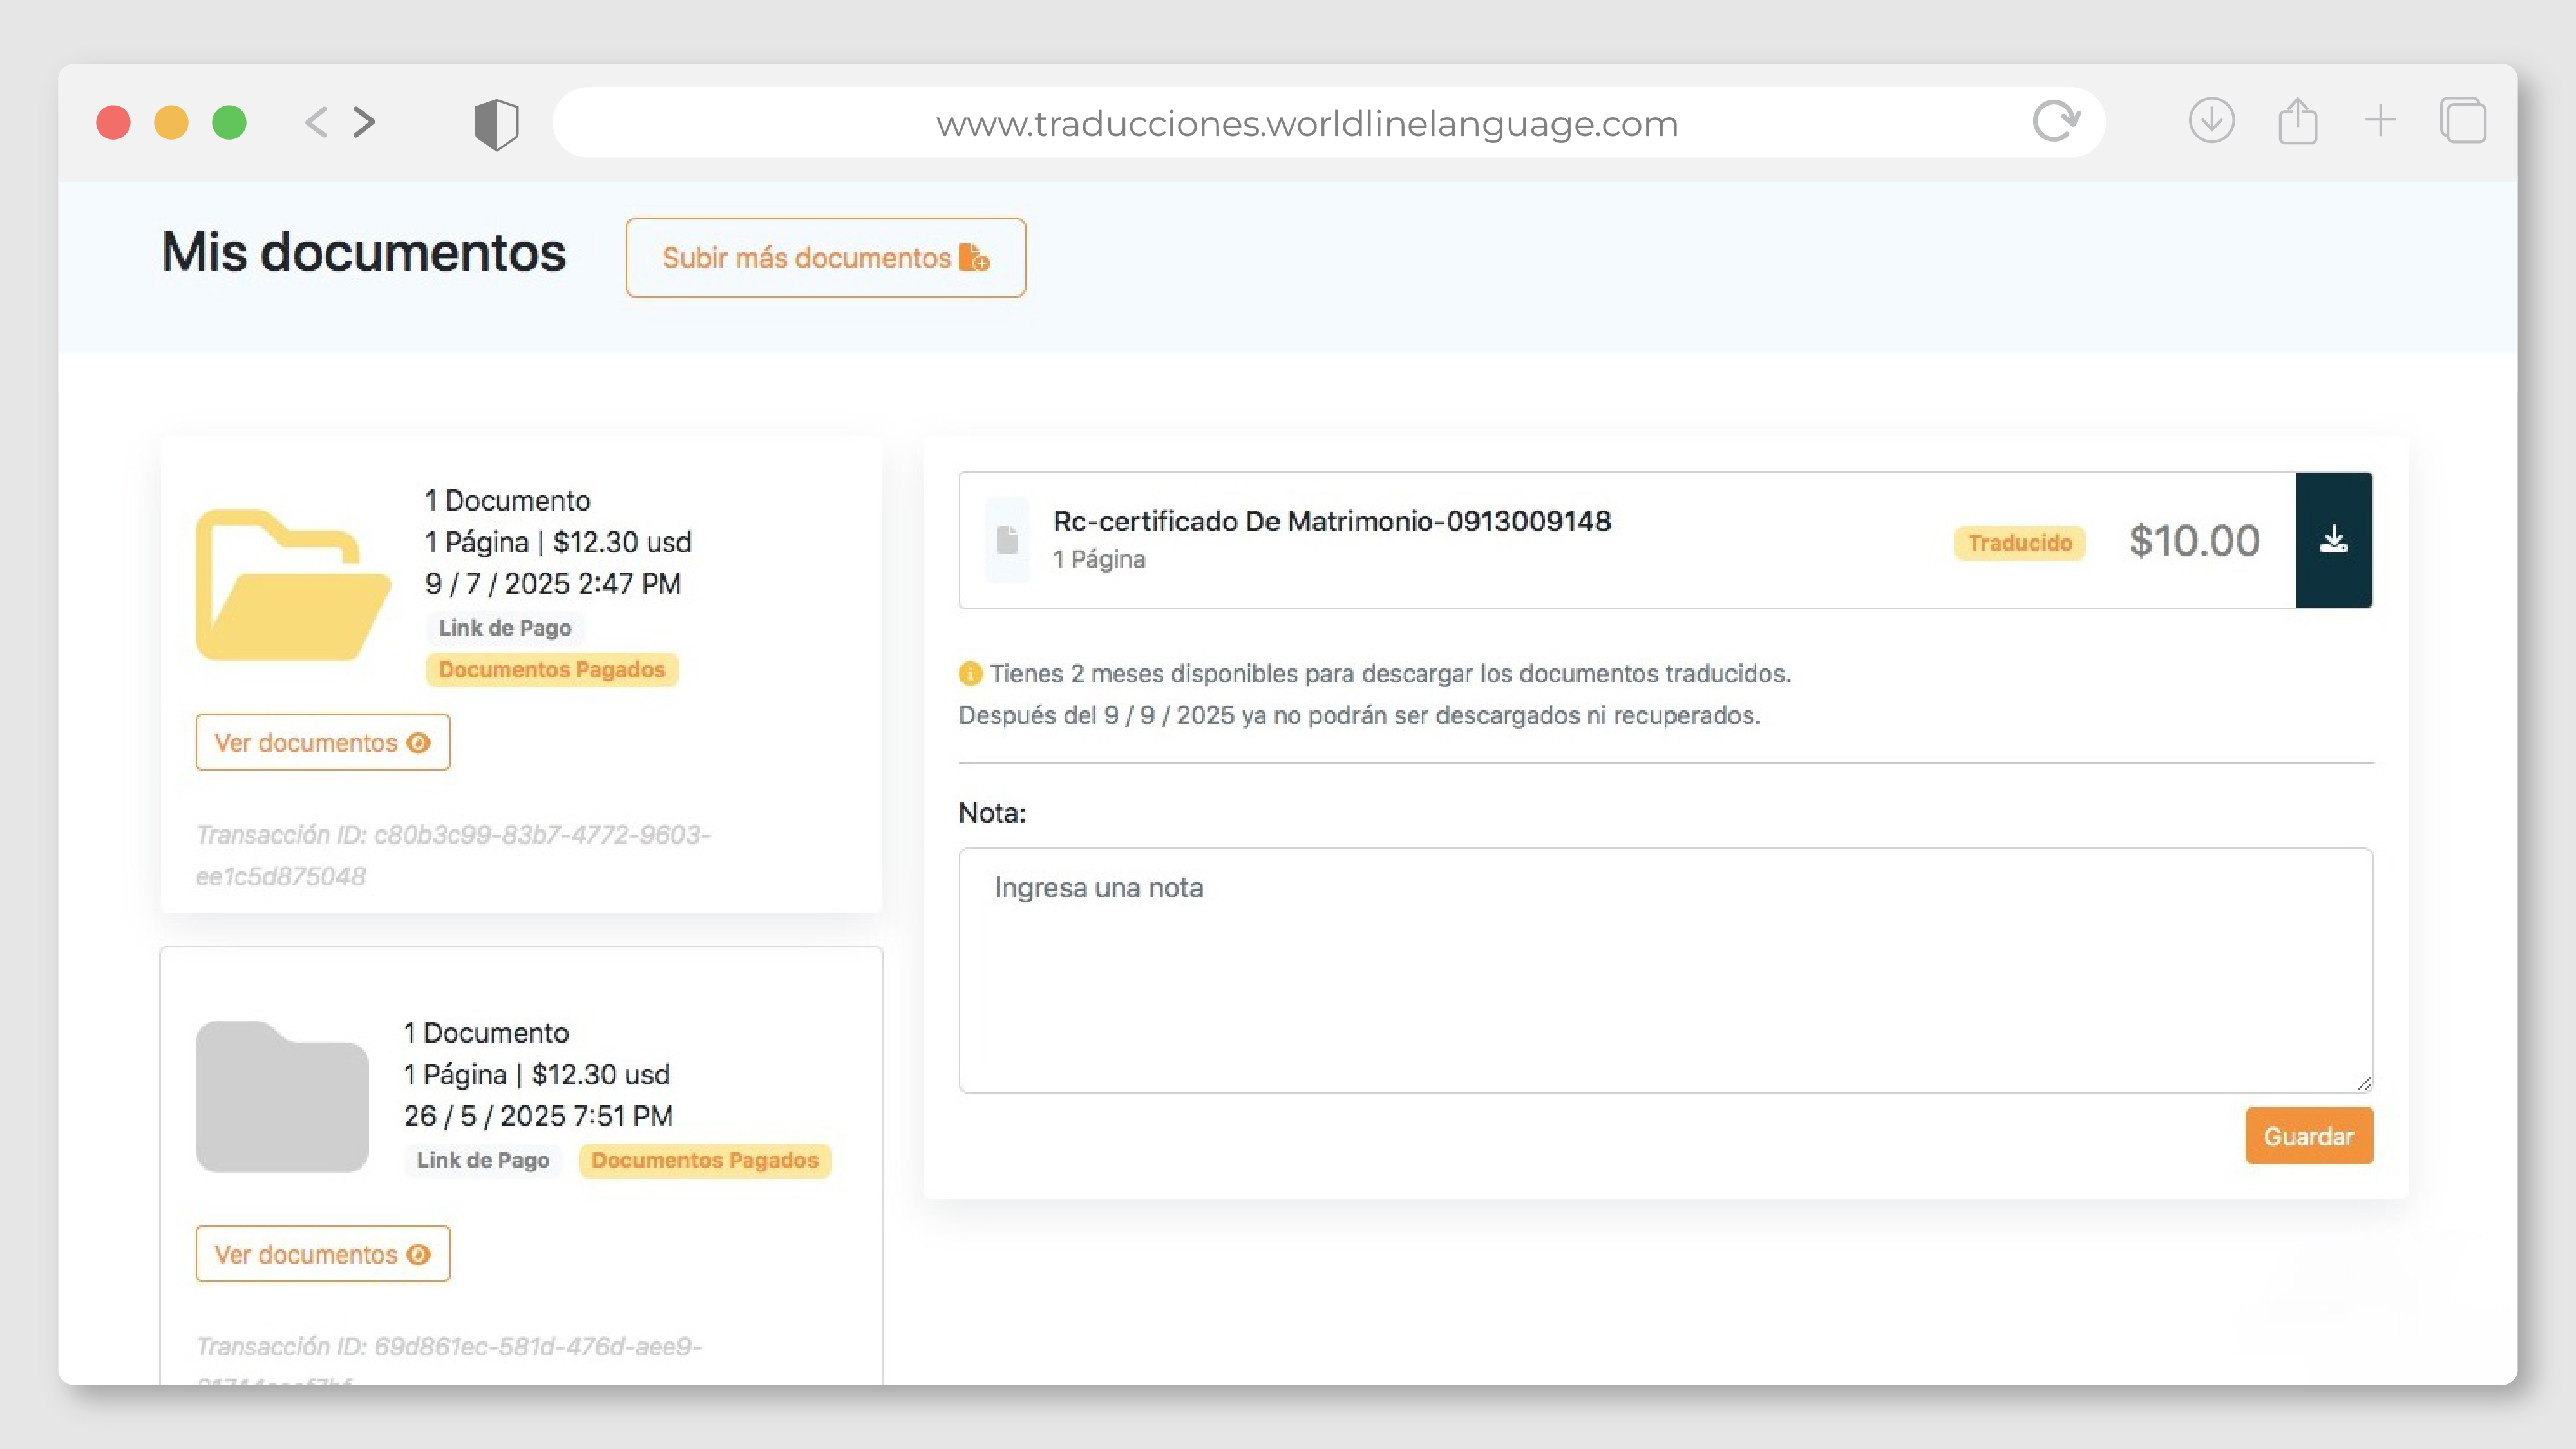Focus the website address bar
Image resolution: width=2576 pixels, height=1449 pixels.
pyautogui.click(x=1306, y=123)
